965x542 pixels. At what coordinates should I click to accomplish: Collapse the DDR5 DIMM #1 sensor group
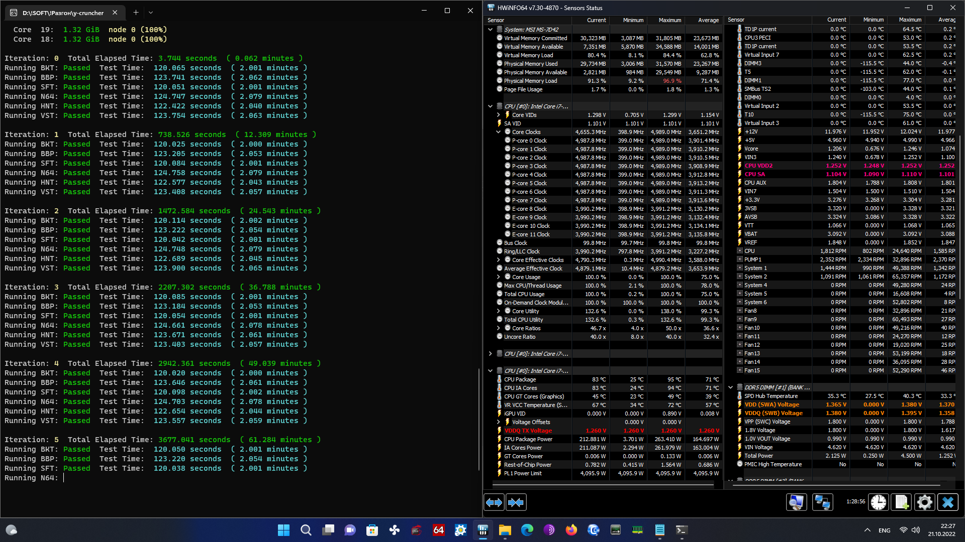[x=731, y=387]
